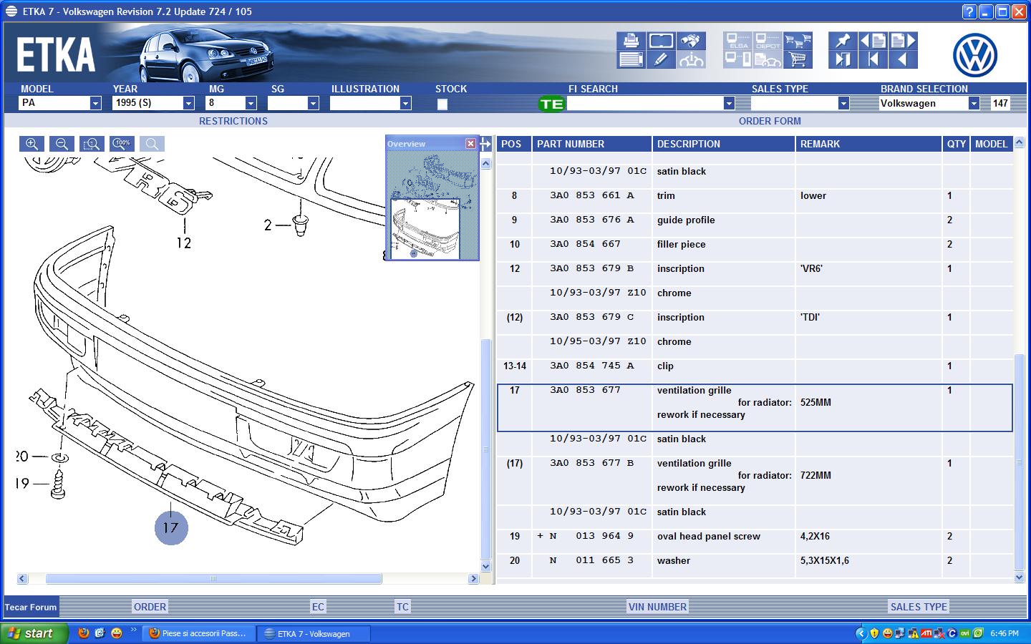This screenshot has width=1031, height=644.
Task: Click the bottom SALES TYPE button
Action: 919,607
